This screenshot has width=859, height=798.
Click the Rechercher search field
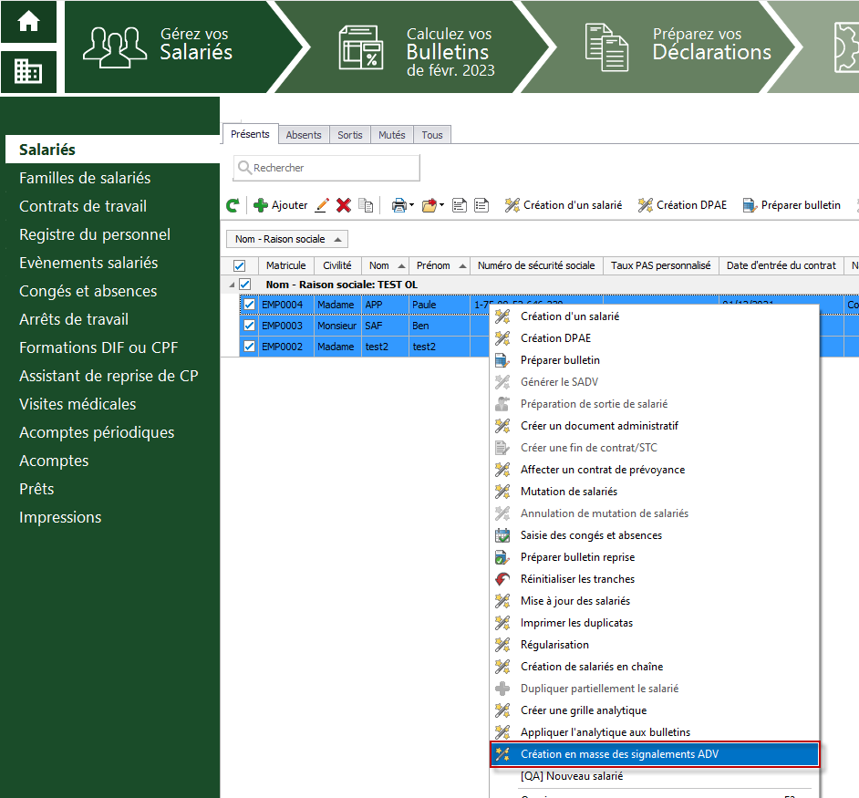pyautogui.click(x=326, y=168)
